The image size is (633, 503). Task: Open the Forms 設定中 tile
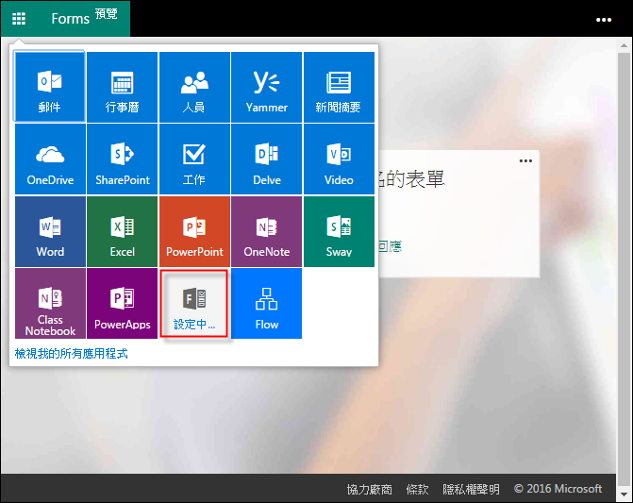pos(194,304)
